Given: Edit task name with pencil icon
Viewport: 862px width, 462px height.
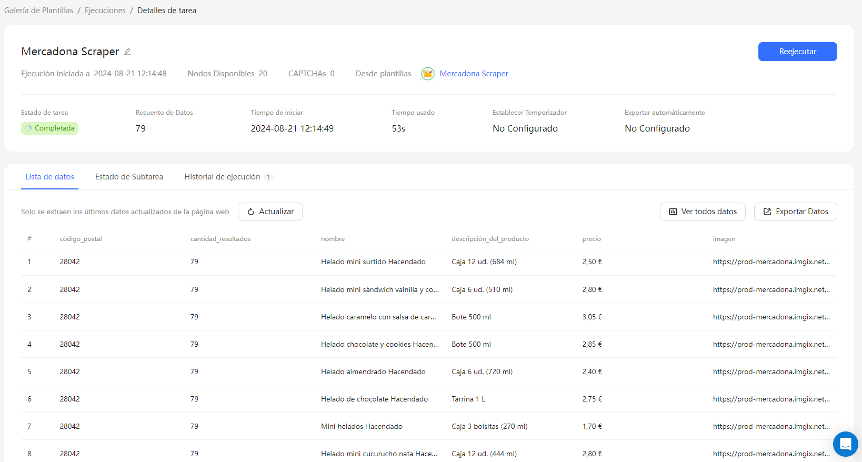Looking at the screenshot, I should (127, 52).
